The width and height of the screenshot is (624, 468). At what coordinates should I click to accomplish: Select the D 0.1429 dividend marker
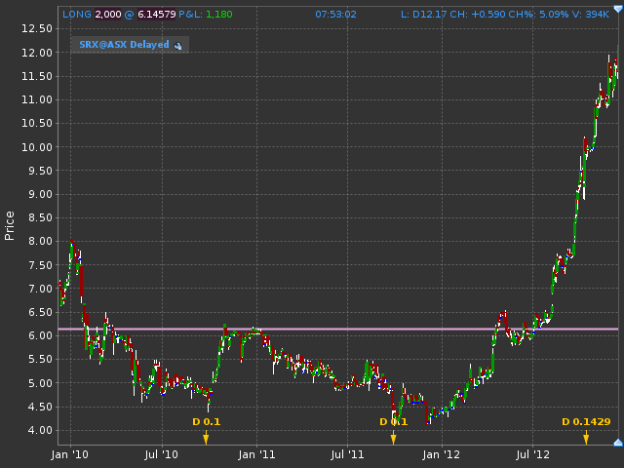tap(586, 430)
